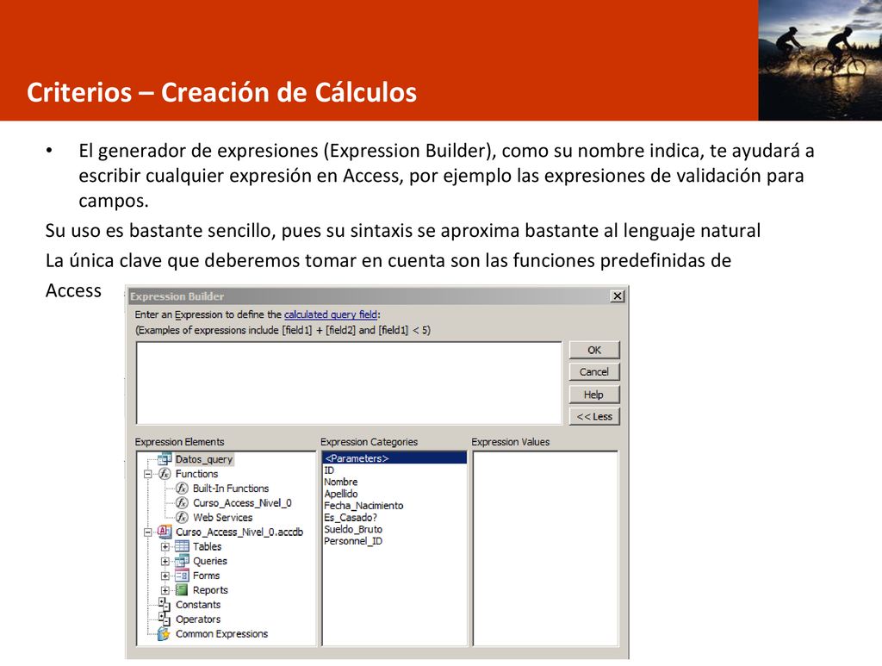Click the Queries icon

pos(182,561)
